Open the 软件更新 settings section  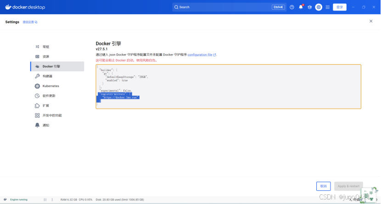click(x=57, y=96)
